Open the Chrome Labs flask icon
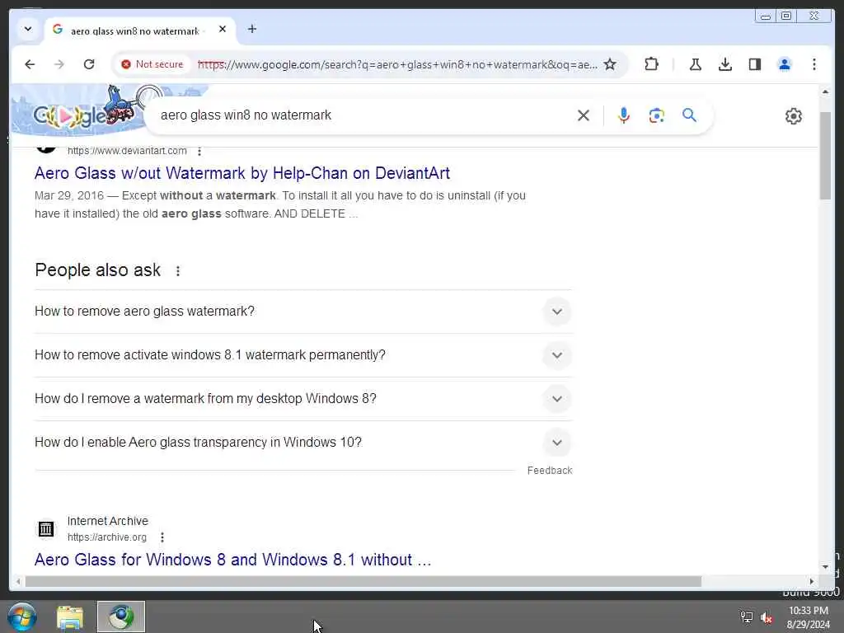 [696, 64]
